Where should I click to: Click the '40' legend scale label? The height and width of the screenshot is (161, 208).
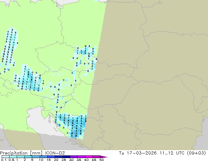pyautogui.click(x=86, y=160)
